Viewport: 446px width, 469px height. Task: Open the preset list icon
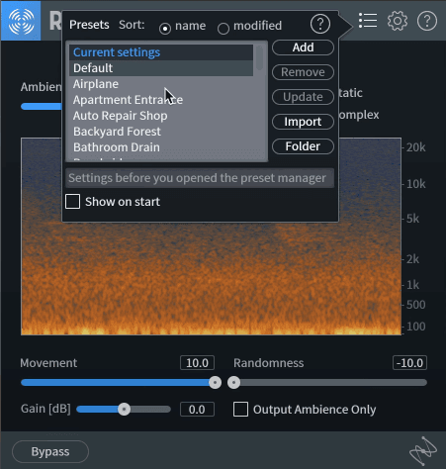368,21
